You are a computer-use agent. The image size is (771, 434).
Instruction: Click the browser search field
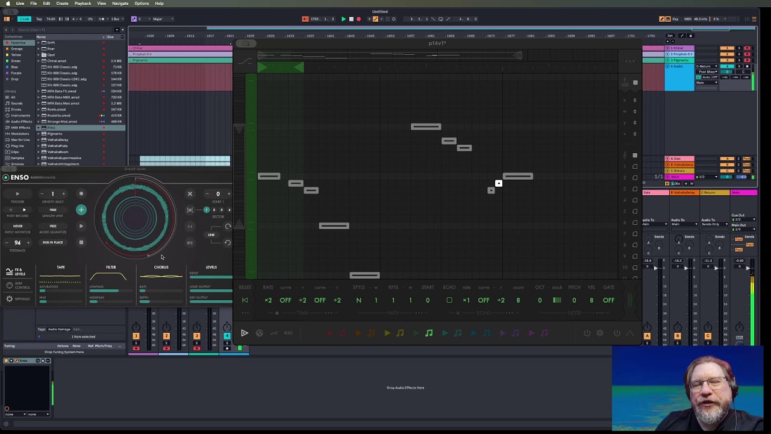click(64, 30)
